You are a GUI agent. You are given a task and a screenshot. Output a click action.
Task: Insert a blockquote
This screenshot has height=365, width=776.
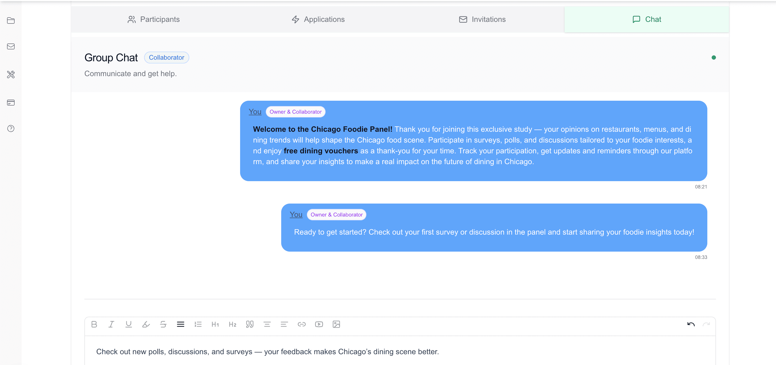[250, 324]
